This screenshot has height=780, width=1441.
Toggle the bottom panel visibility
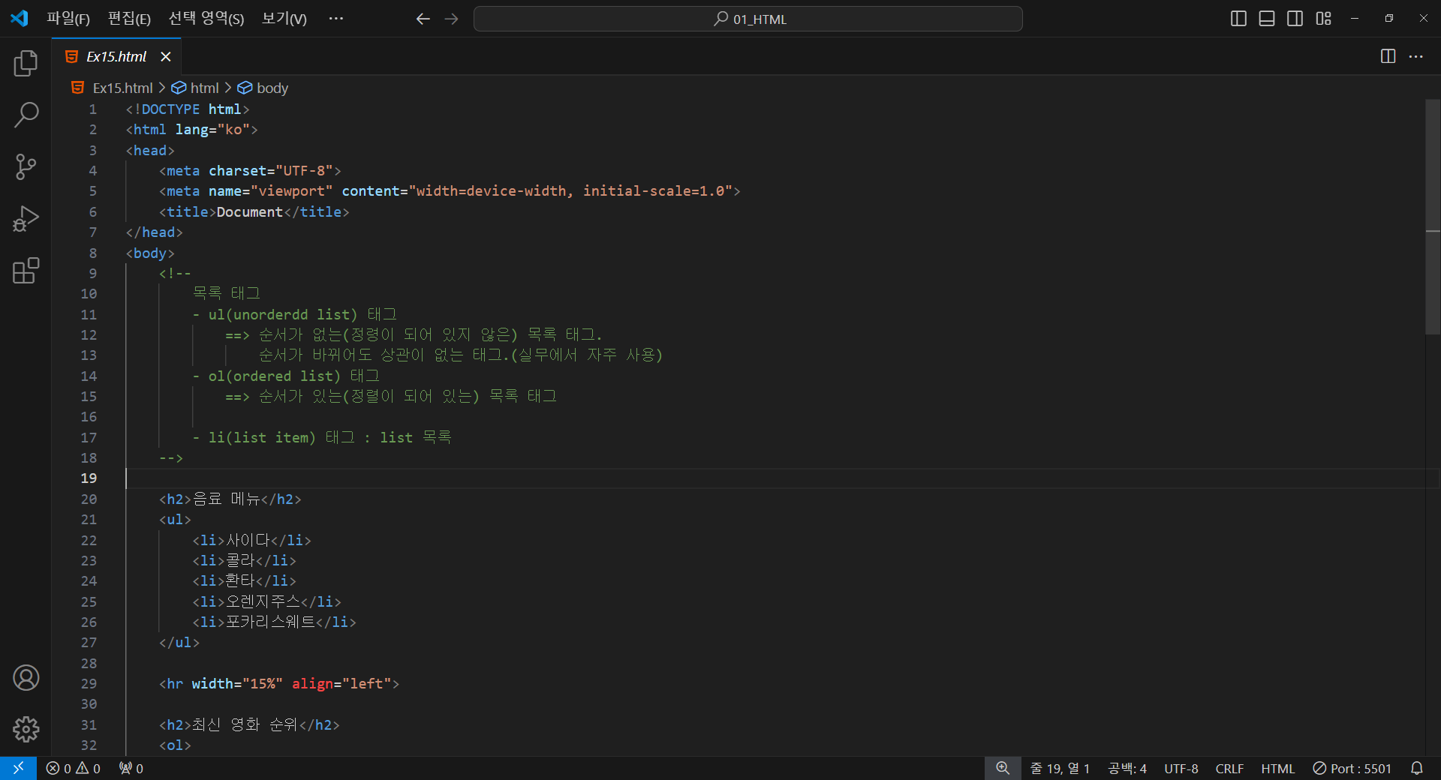(x=1267, y=19)
